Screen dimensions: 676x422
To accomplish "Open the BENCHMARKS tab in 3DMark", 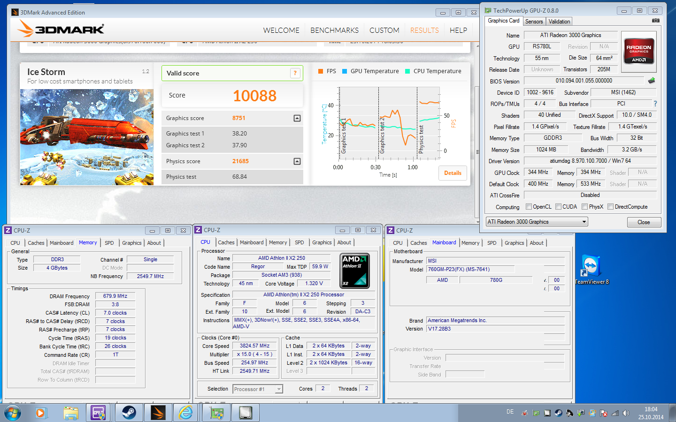I will coord(334,30).
